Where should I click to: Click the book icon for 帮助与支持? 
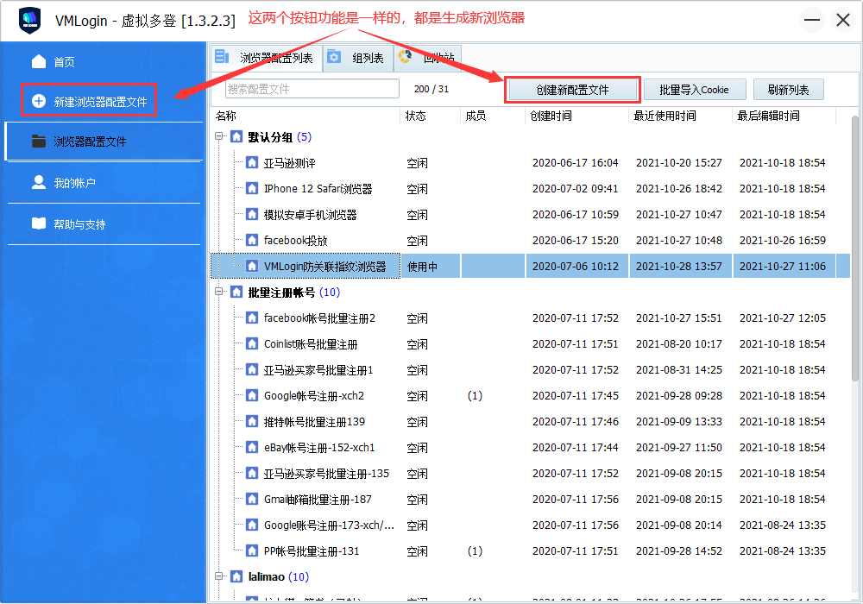tap(39, 223)
